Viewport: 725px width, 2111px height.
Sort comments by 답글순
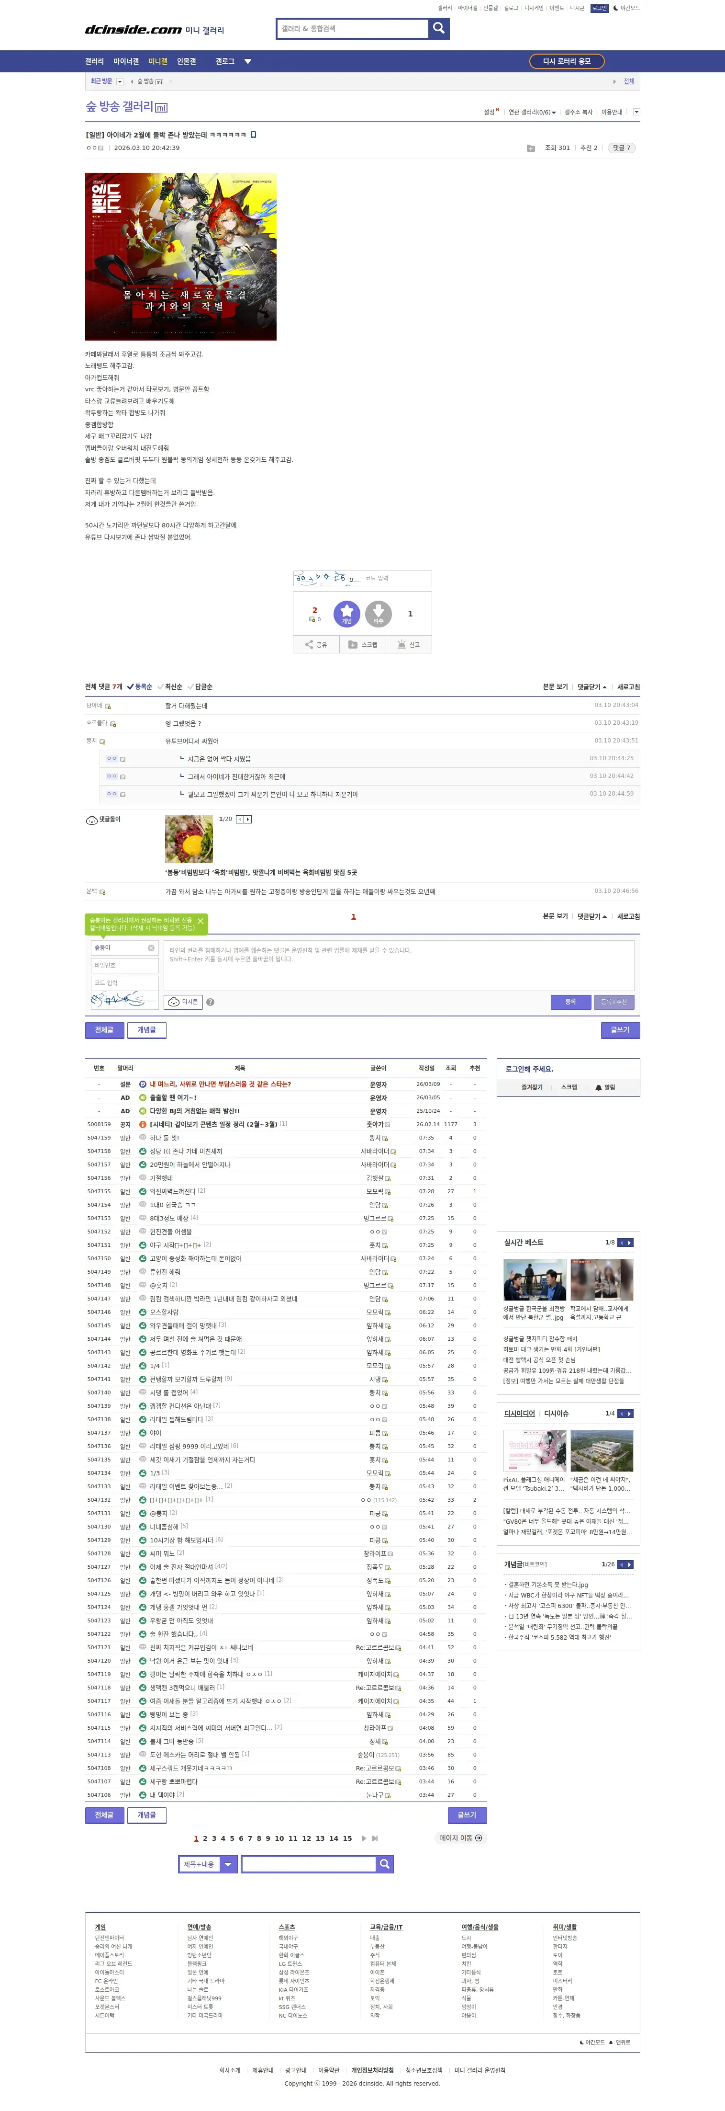click(201, 687)
